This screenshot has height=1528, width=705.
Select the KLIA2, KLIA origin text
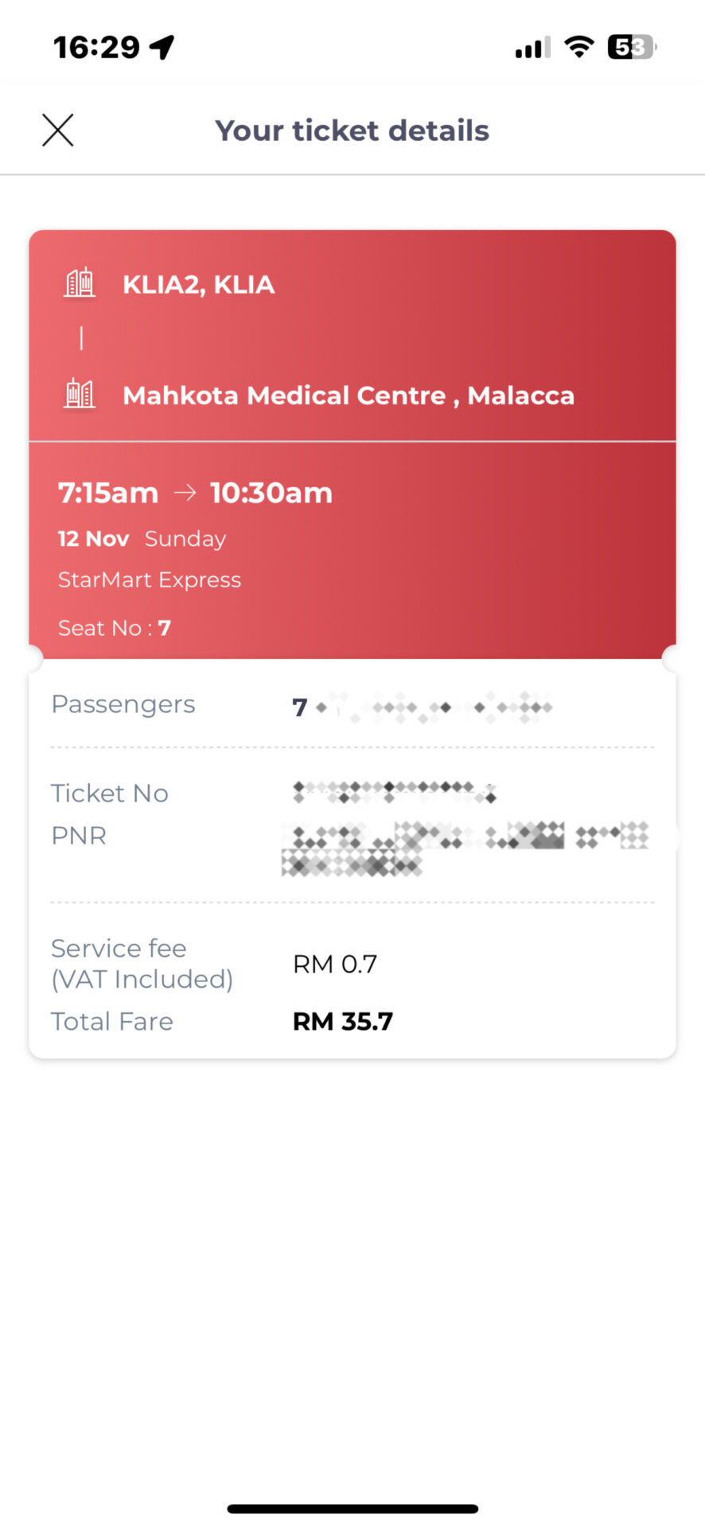click(x=199, y=285)
